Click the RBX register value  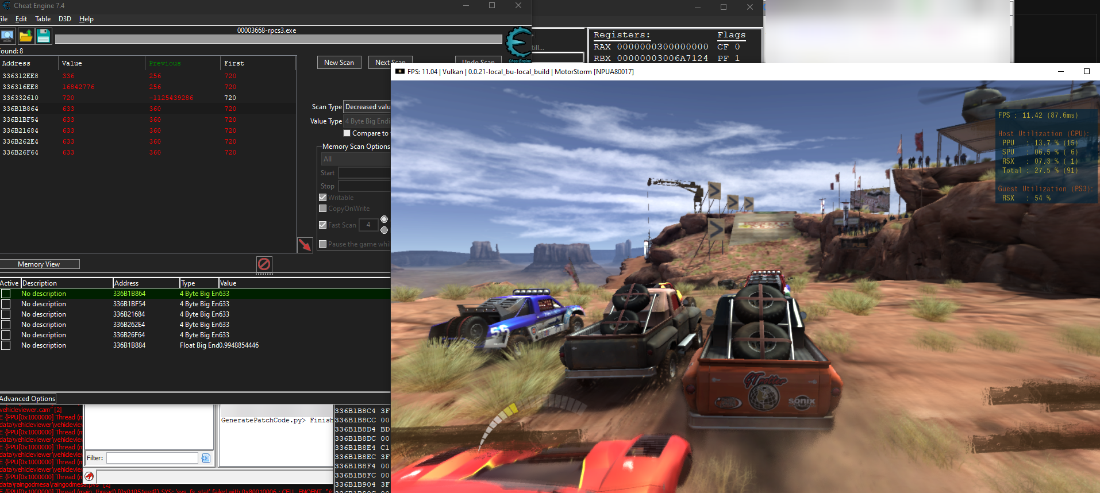coord(663,58)
